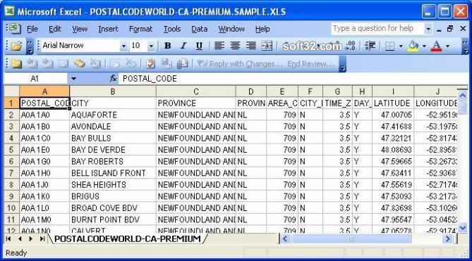
Task: Click the Send to Mail Recipient icon
Action: (183, 63)
